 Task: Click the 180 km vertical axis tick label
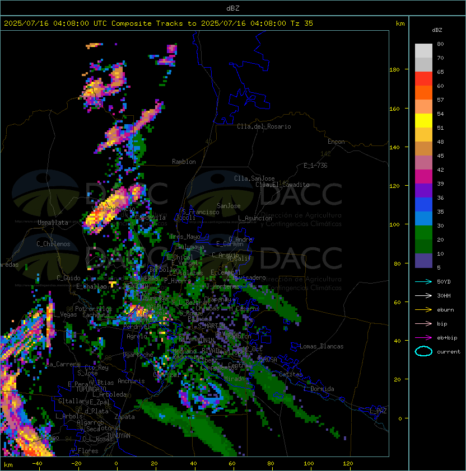point(394,70)
